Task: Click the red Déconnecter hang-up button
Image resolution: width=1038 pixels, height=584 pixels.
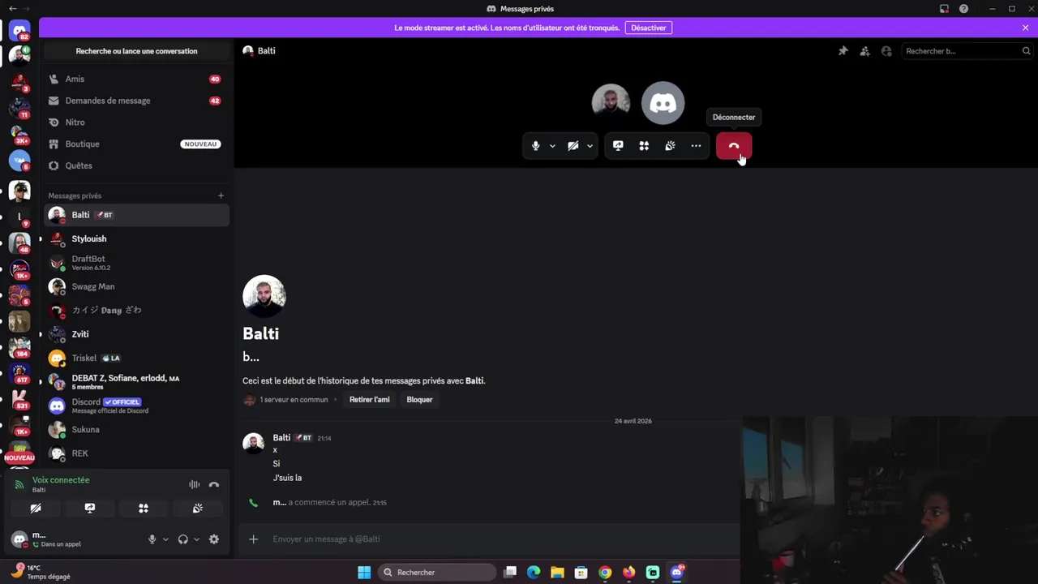Action: 733,146
